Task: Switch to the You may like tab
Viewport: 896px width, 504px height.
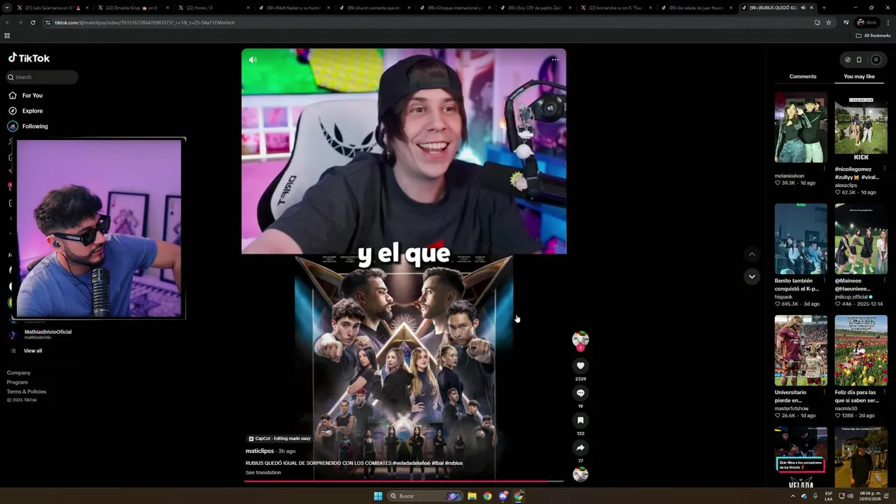Action: click(859, 76)
